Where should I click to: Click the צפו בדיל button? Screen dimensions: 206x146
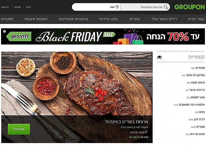click(x=19, y=129)
